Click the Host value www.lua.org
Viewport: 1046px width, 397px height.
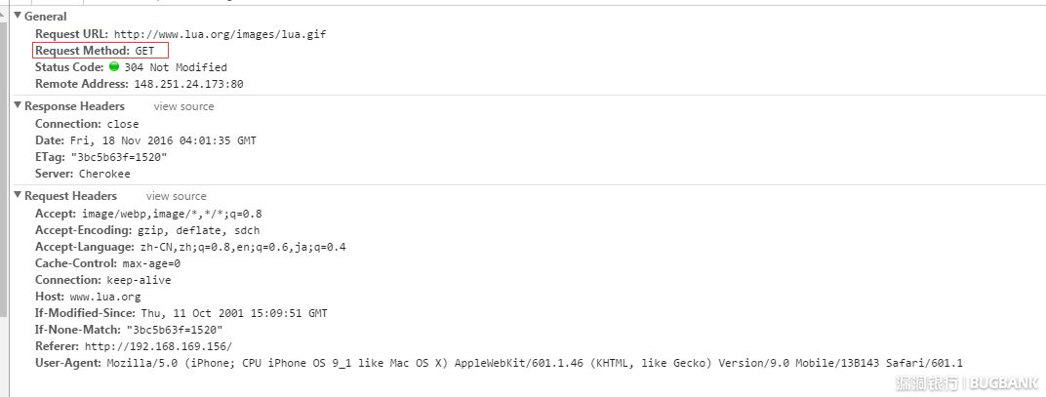(105, 297)
